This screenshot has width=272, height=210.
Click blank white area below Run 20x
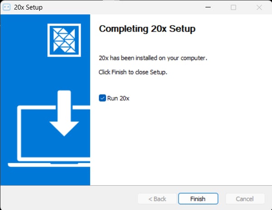pyautogui.click(x=181, y=145)
